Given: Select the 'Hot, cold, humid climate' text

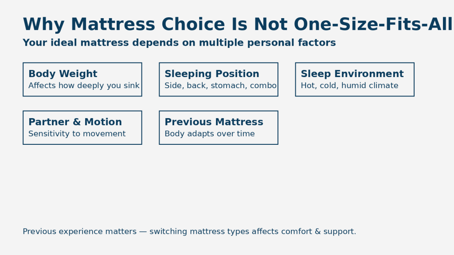Looking at the screenshot, I should (349, 86).
